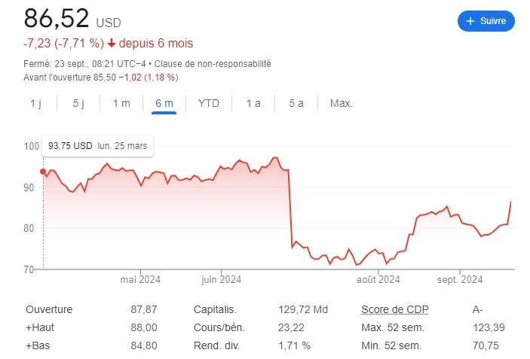Click the juin 2024 axis label
This screenshot has height=359, width=530.
tap(221, 280)
